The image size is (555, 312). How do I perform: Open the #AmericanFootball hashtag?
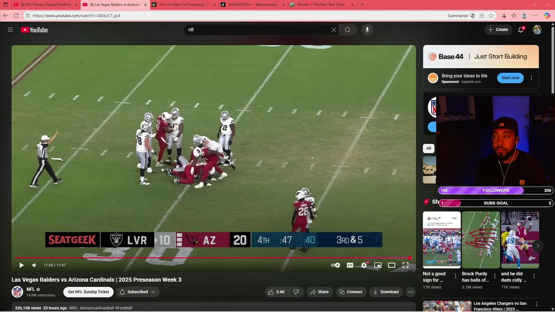[x=97, y=308]
